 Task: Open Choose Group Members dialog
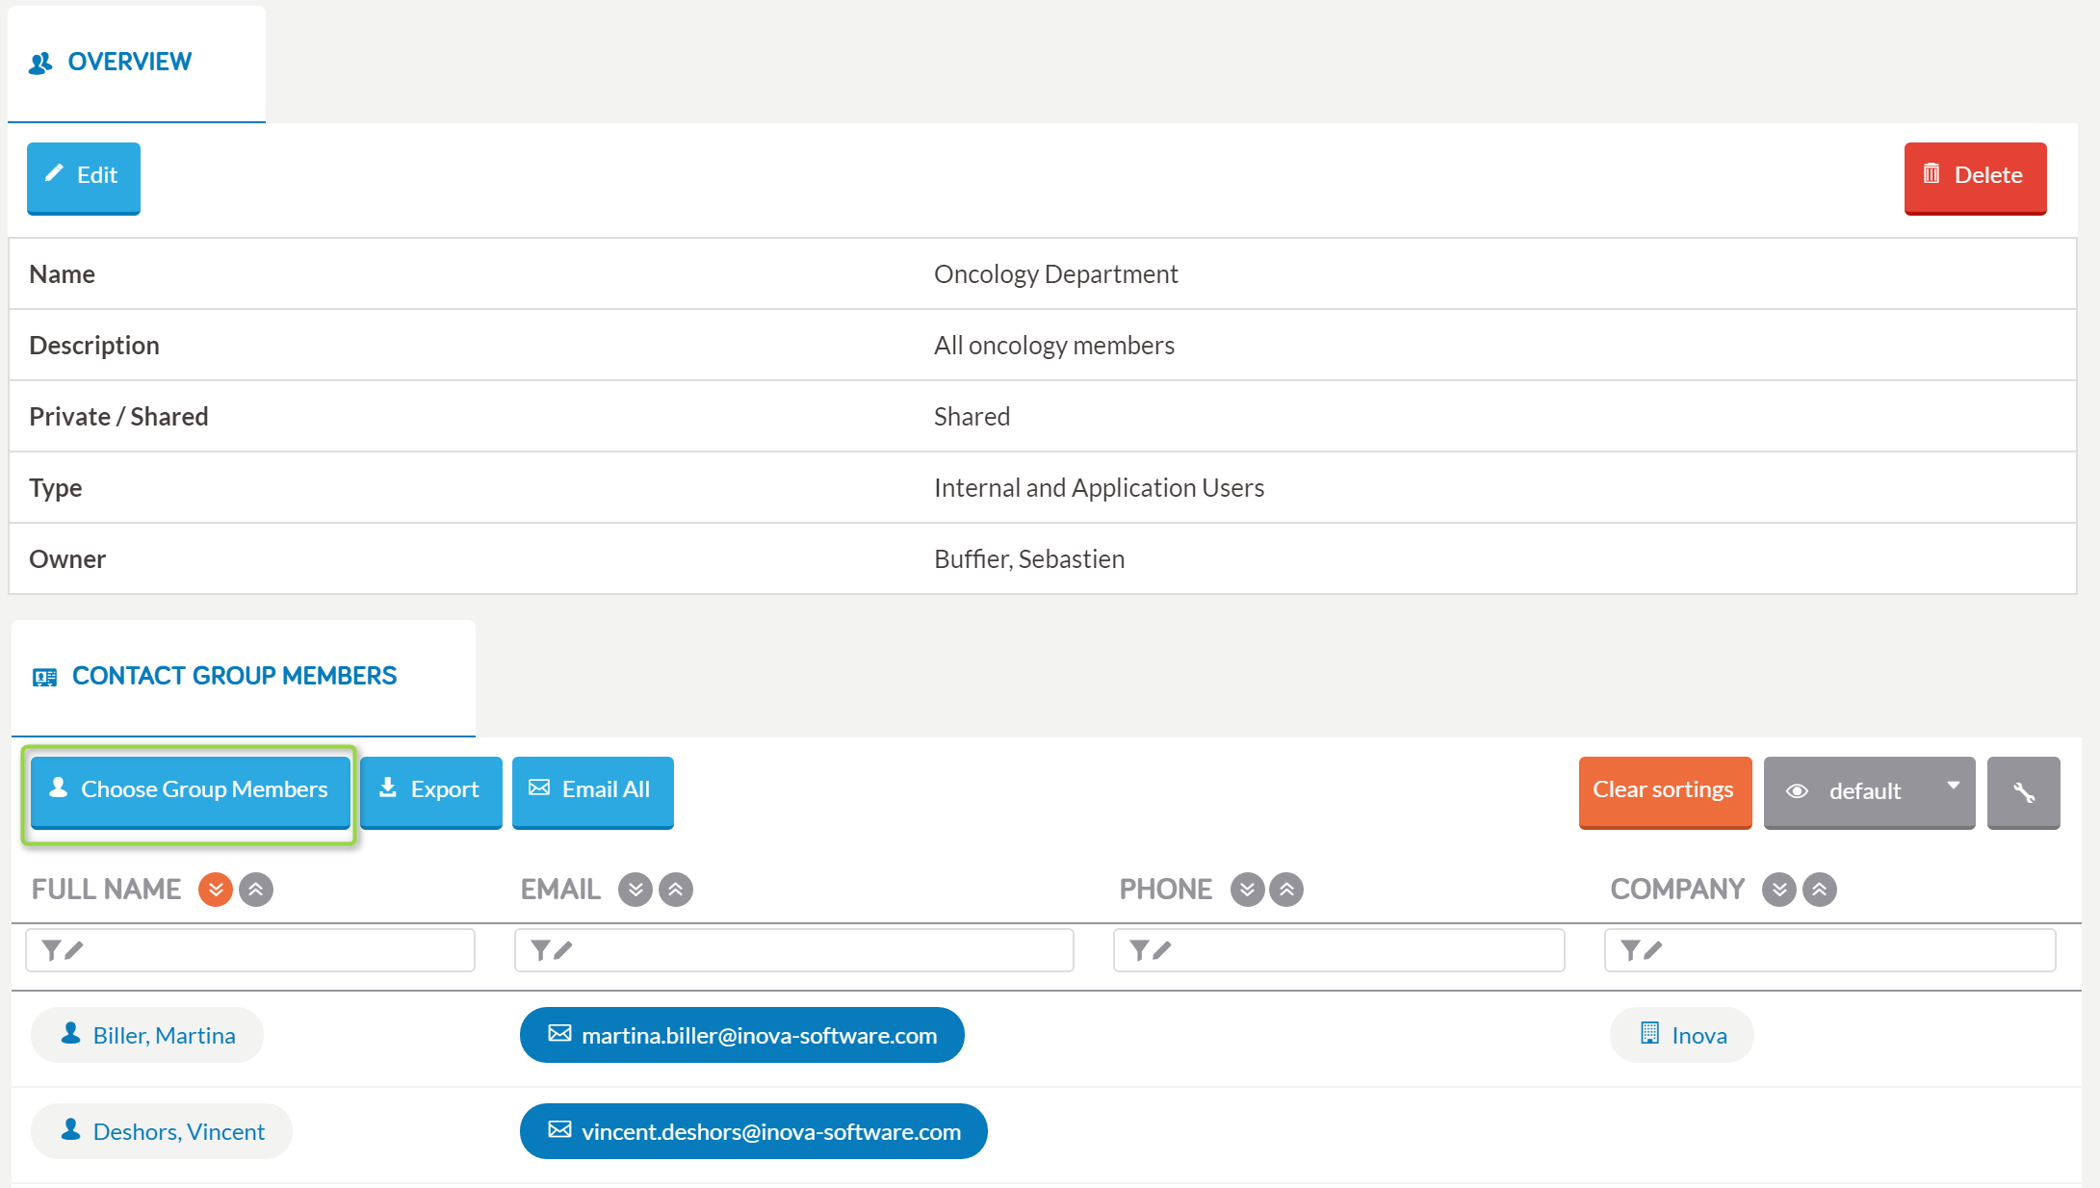pos(191,791)
